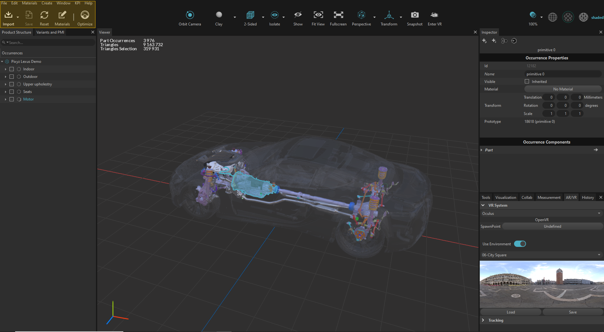604x332 pixels.
Task: Open the Materials menu in menu bar
Action: [x=29, y=3]
